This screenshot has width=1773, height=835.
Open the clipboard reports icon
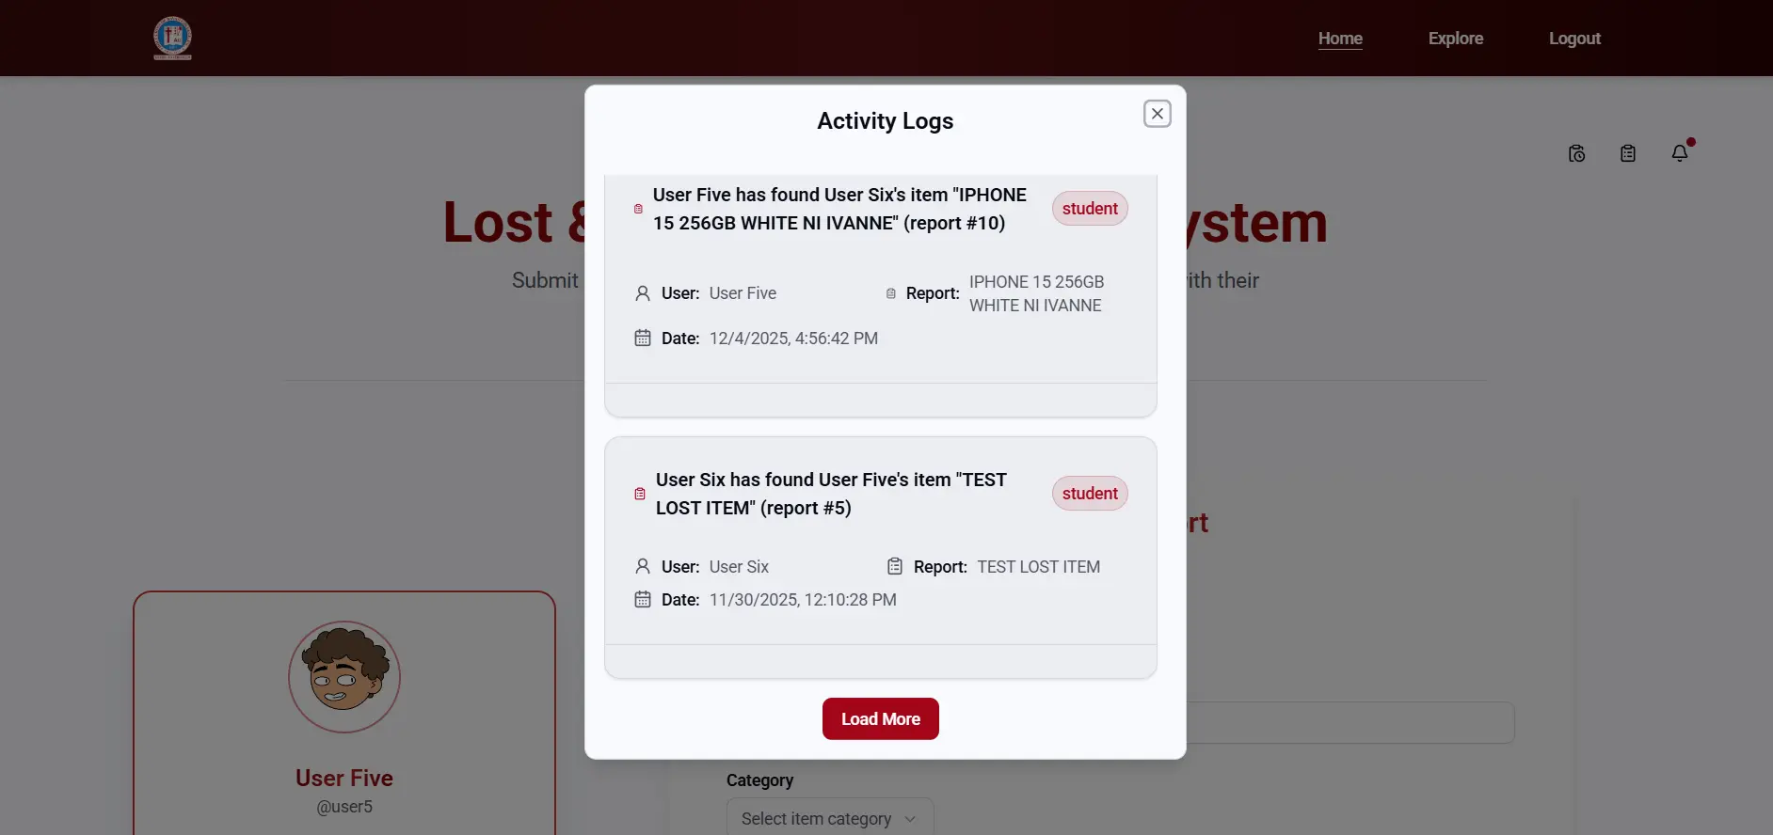[x=1628, y=153]
